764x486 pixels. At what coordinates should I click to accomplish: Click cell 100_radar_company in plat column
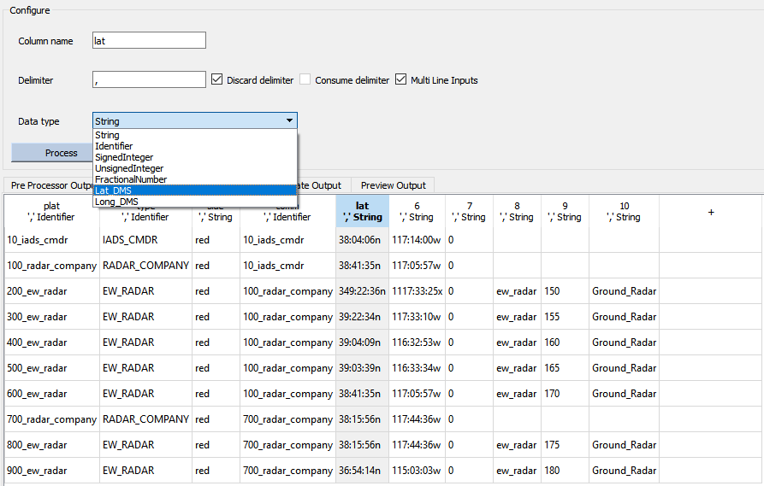click(51, 266)
